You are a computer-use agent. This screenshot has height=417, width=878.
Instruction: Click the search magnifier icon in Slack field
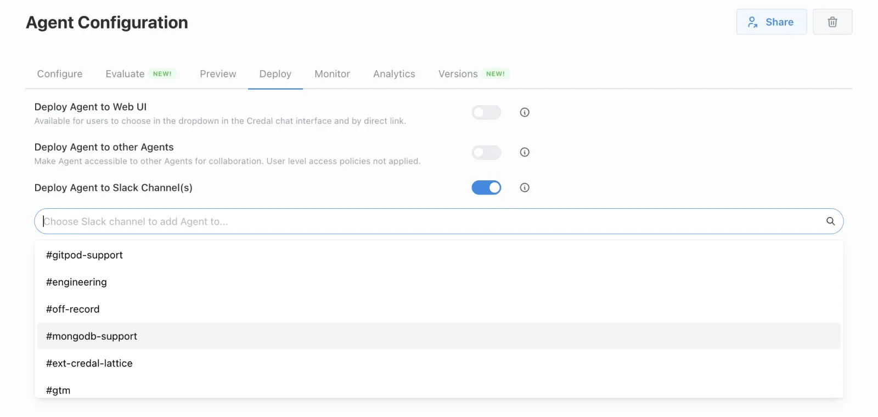(830, 221)
